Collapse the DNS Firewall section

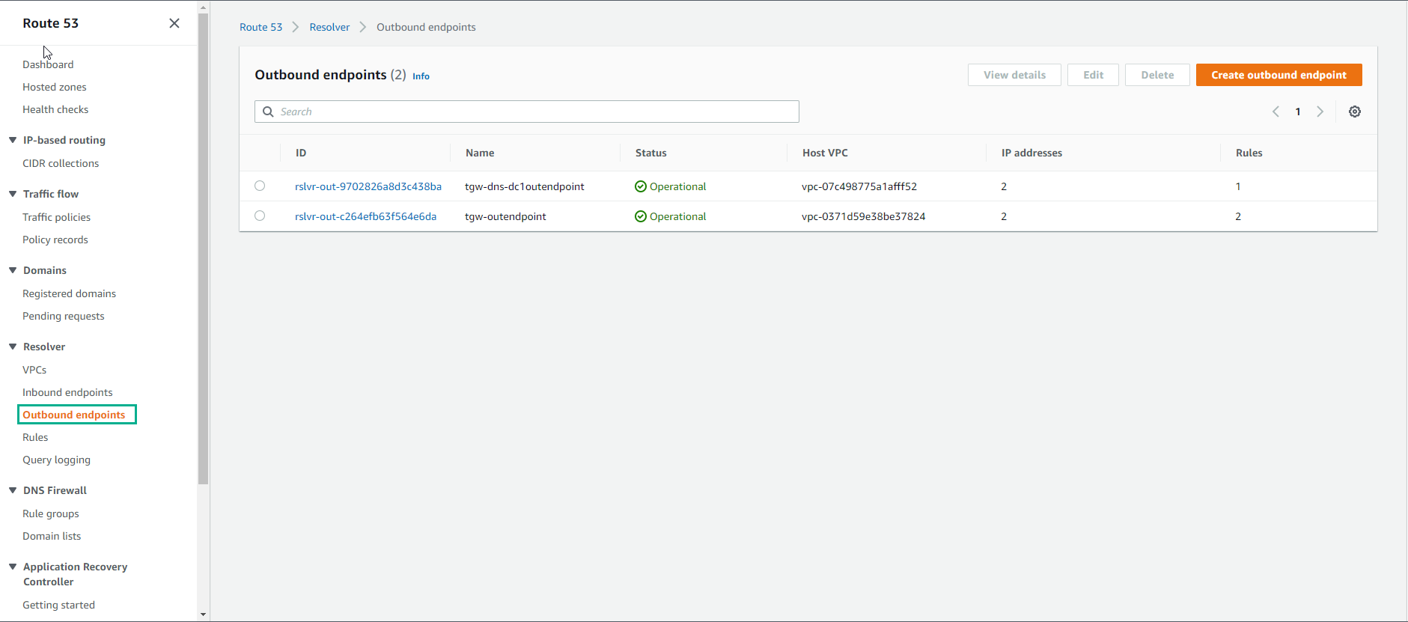tap(13, 490)
